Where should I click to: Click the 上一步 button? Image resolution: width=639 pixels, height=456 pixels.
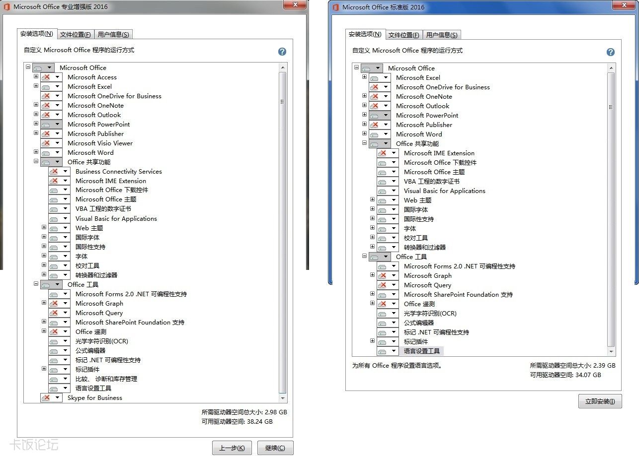point(232,448)
